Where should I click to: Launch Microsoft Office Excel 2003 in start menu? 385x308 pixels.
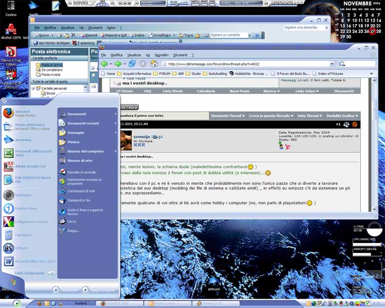click(x=28, y=153)
